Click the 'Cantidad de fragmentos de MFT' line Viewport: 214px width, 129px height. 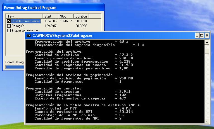pyautogui.click(x=78, y=118)
